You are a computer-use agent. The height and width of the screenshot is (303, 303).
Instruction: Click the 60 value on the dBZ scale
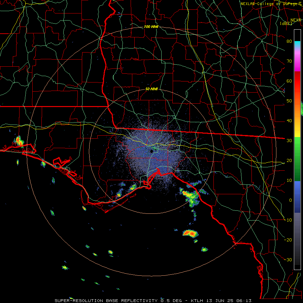(x=289, y=81)
